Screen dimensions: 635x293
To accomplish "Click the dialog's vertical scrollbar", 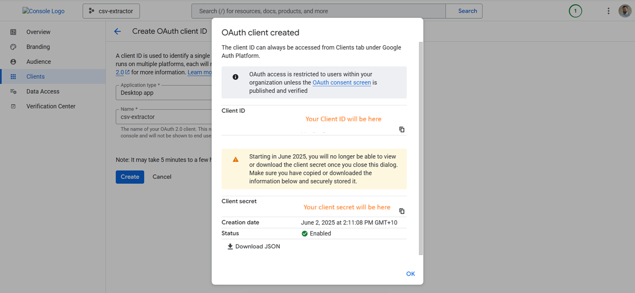I will pyautogui.click(x=421, y=149).
